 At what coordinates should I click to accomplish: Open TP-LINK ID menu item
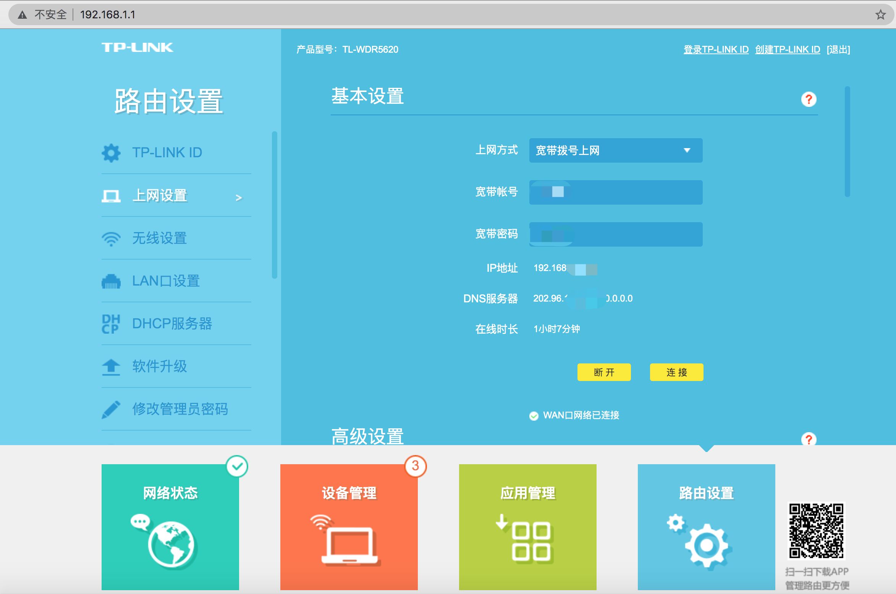tap(167, 153)
